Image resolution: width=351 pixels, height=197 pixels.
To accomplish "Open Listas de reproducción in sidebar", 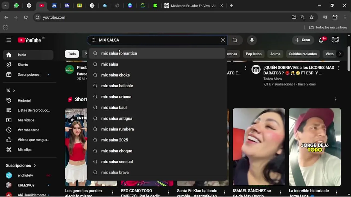I will [28, 110].
